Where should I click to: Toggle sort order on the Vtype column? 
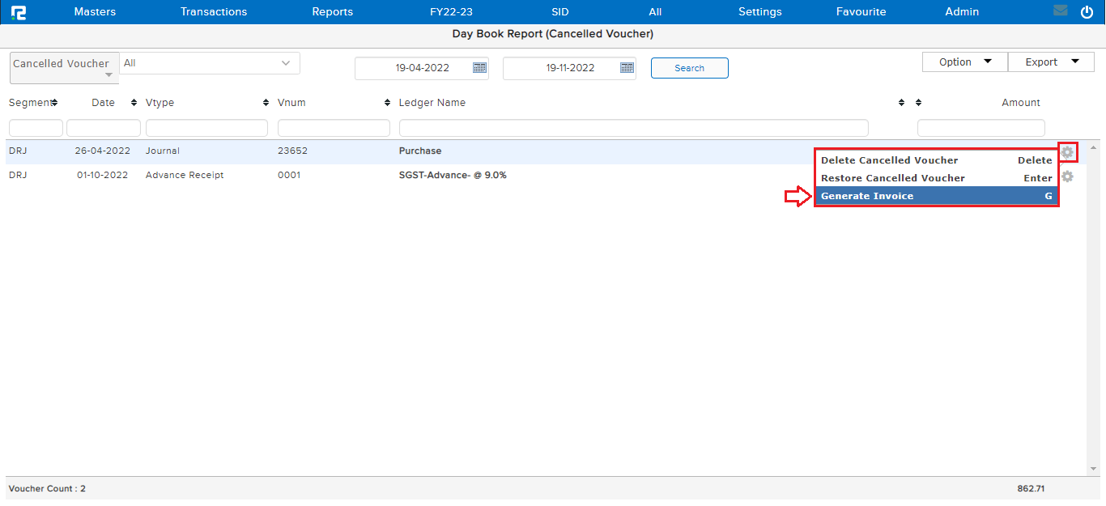265,102
